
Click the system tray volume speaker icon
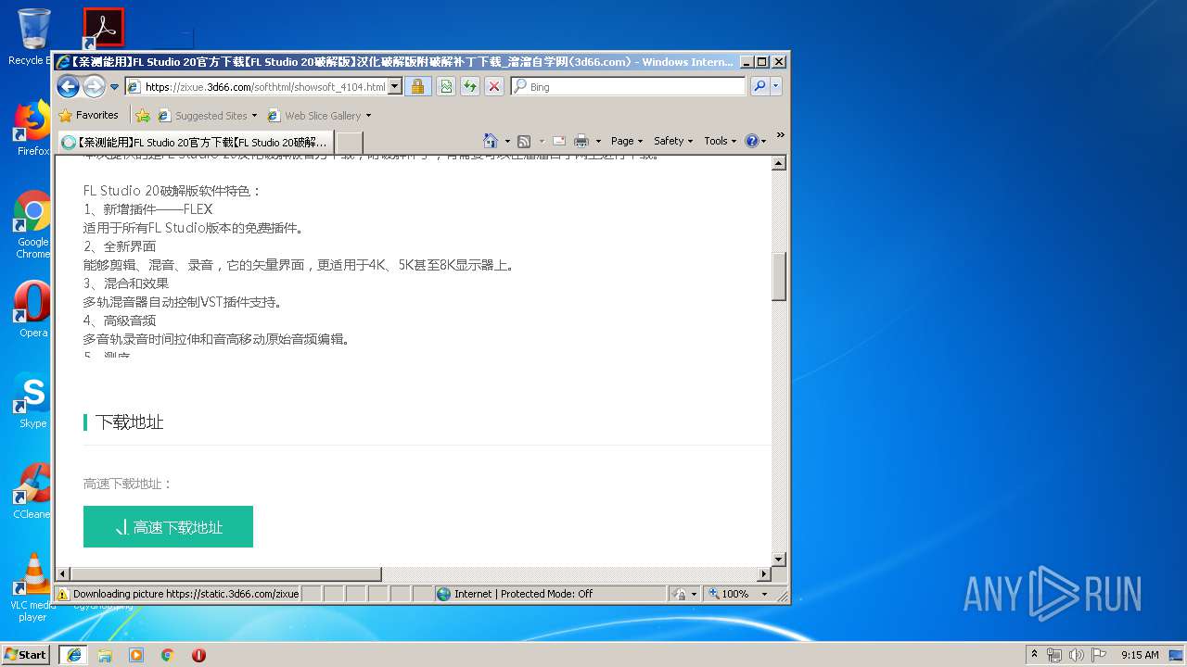pyautogui.click(x=1076, y=654)
